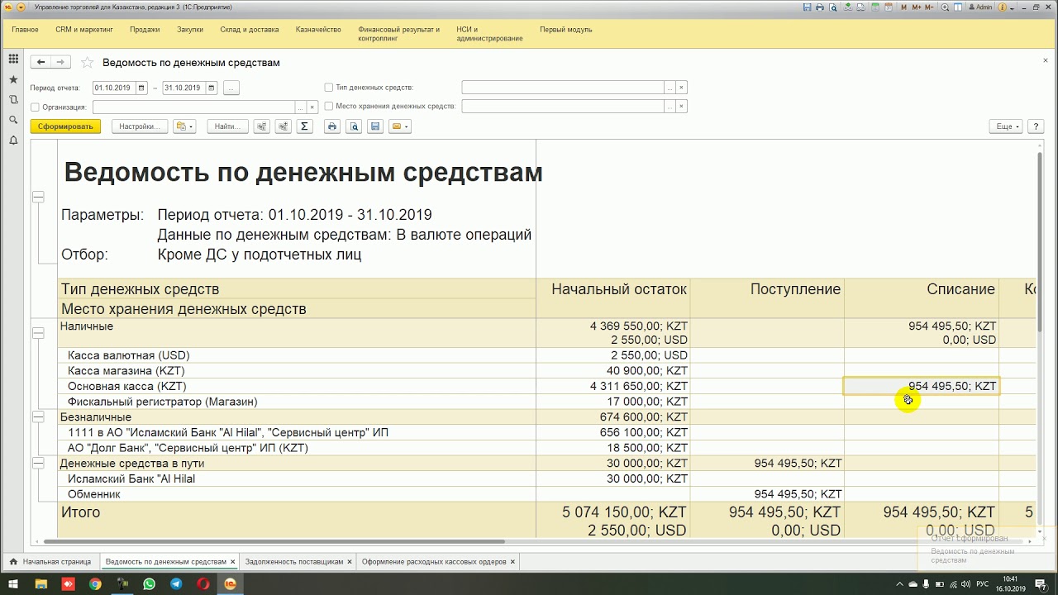Click the M memory button in title bar
Image resolution: width=1058 pixels, height=595 pixels.
click(904, 7)
